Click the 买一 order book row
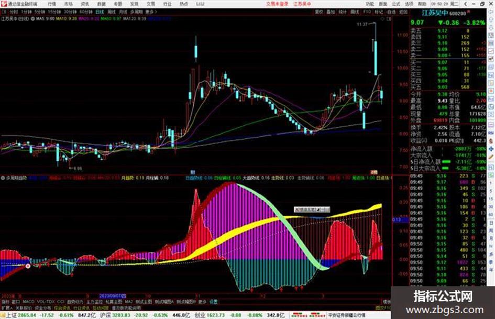 tap(448, 62)
